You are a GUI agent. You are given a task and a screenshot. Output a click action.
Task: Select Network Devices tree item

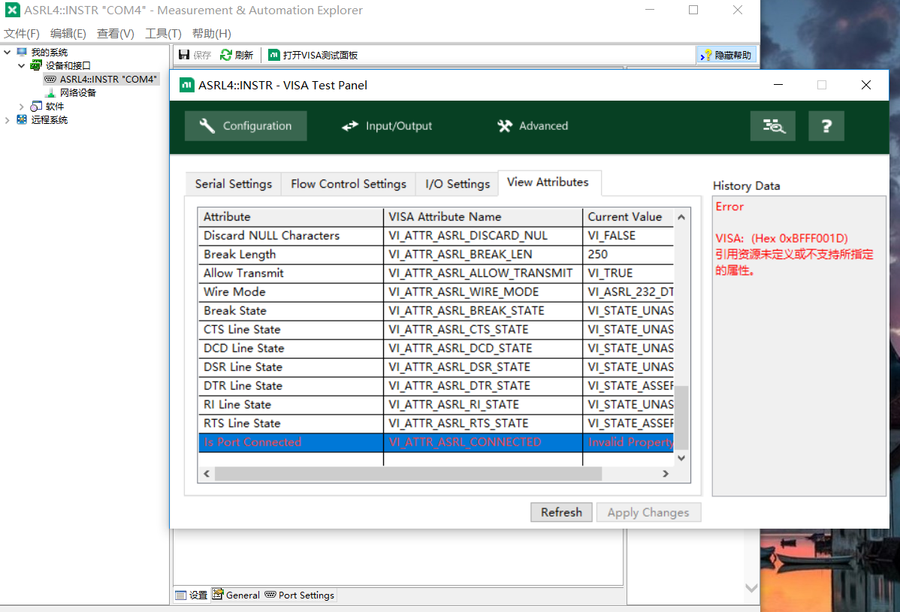click(x=78, y=93)
